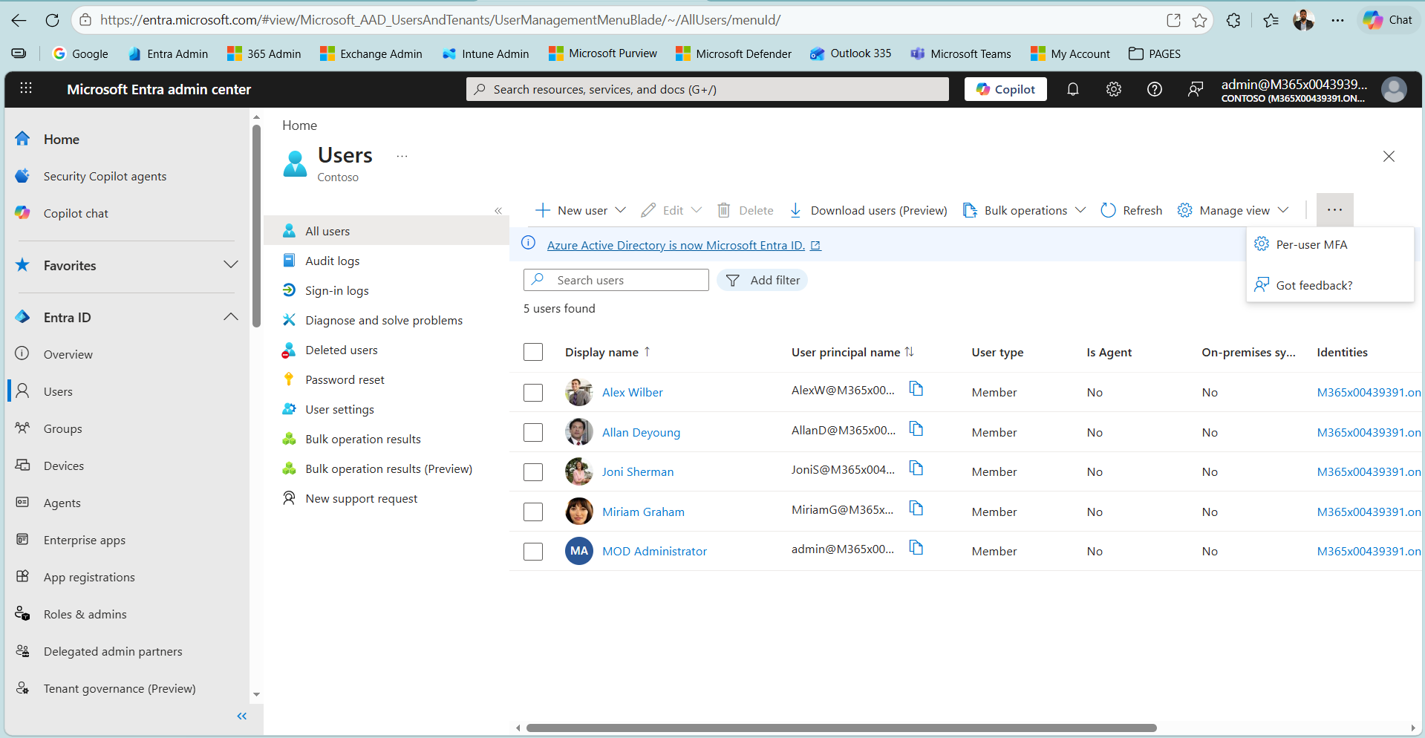Open the browser favorites list icon
The image size is (1425, 738).
coord(1271,20)
